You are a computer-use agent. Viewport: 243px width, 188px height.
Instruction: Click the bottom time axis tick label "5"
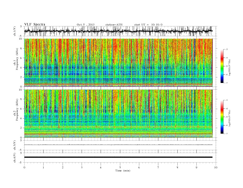point(120,167)
